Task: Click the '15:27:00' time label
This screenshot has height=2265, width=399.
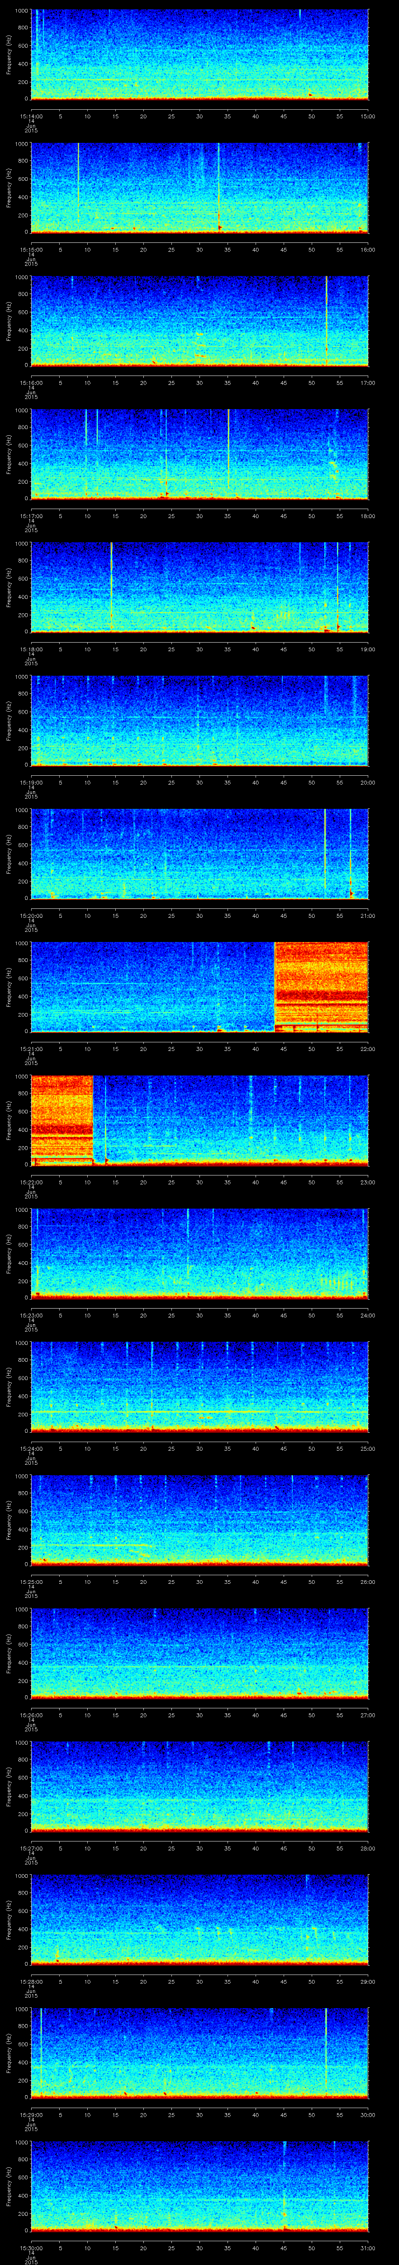Action: click(x=31, y=1848)
